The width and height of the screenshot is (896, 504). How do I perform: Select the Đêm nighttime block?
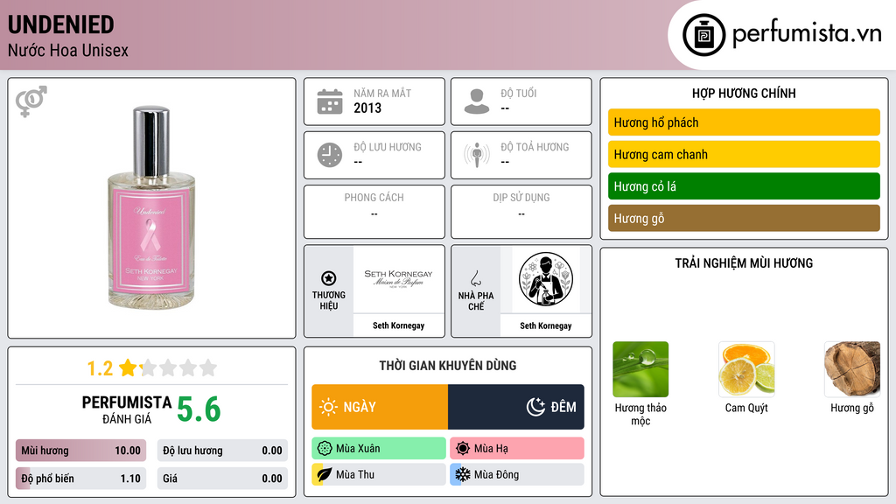[516, 407]
